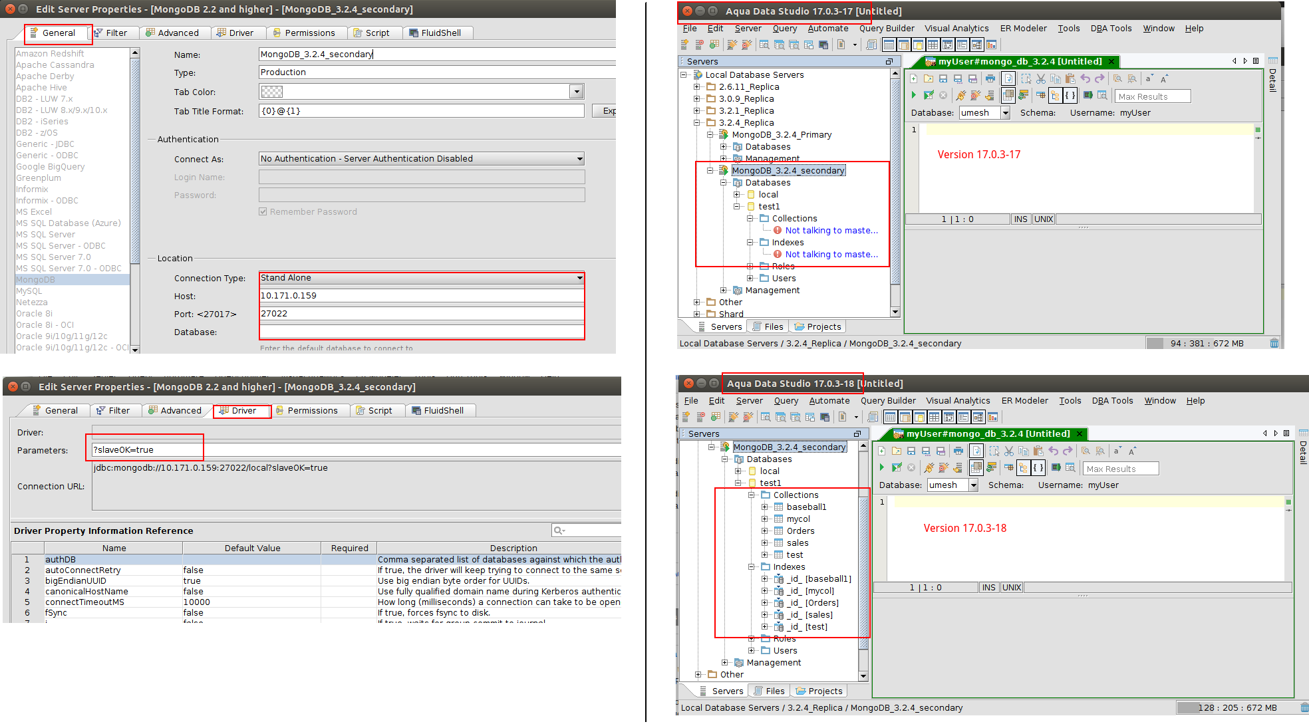Click purple Undo arrow in 17.0.3-18 query toolbar

pyautogui.click(x=1053, y=451)
